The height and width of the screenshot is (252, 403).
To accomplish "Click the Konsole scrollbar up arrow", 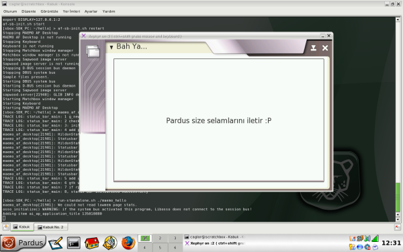I will click(398, 19).
